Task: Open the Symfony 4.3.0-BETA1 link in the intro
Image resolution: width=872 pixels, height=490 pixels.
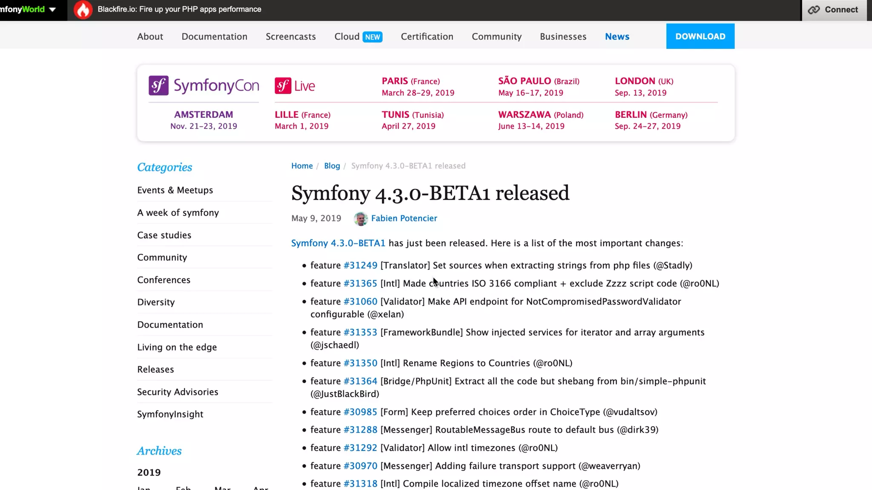Action: 338,243
